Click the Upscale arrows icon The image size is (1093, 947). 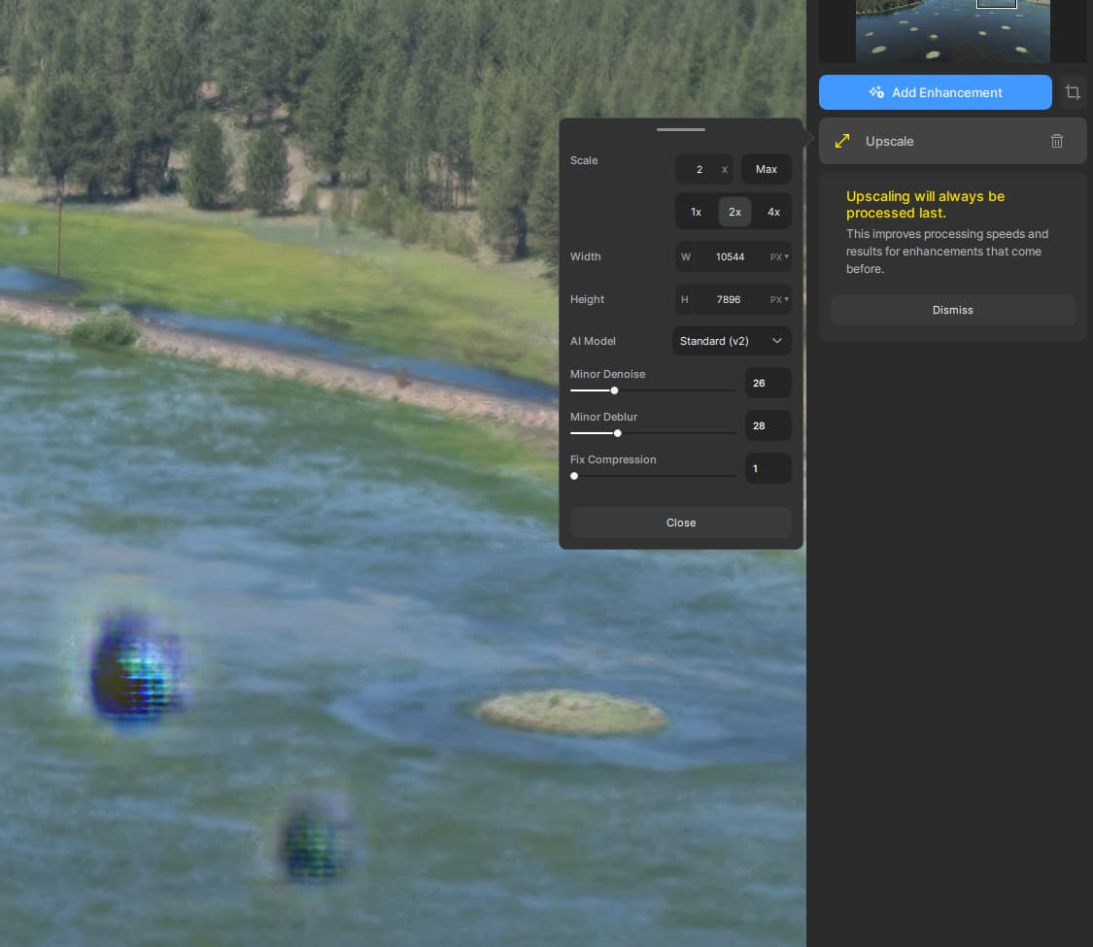[842, 141]
